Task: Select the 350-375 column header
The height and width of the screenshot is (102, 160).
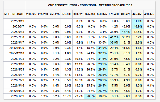Action: tap(102, 14)
